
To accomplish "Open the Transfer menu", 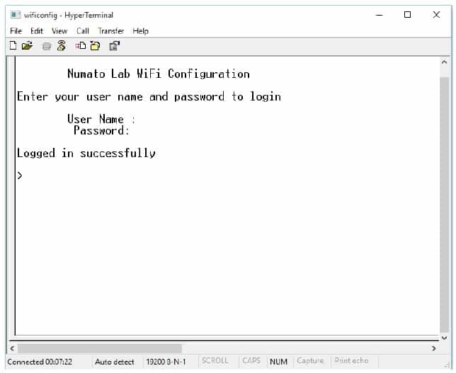I will tap(111, 31).
